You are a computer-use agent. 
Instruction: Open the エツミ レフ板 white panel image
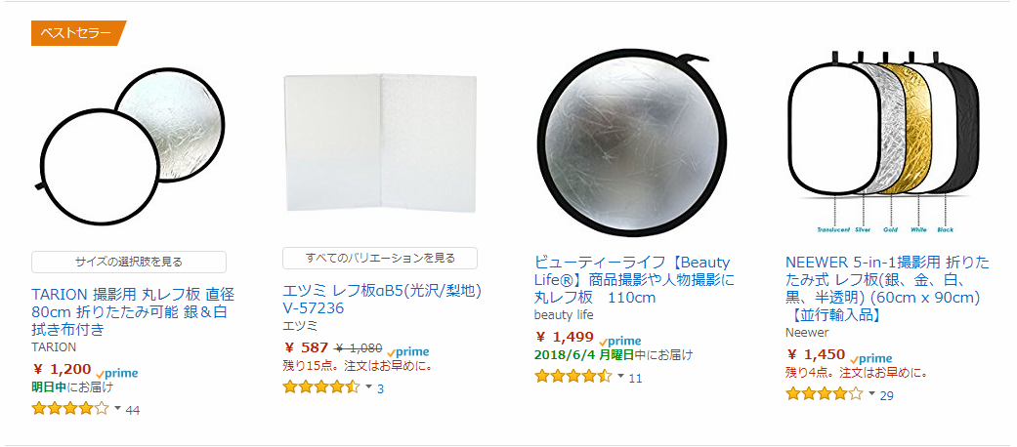pos(379,143)
